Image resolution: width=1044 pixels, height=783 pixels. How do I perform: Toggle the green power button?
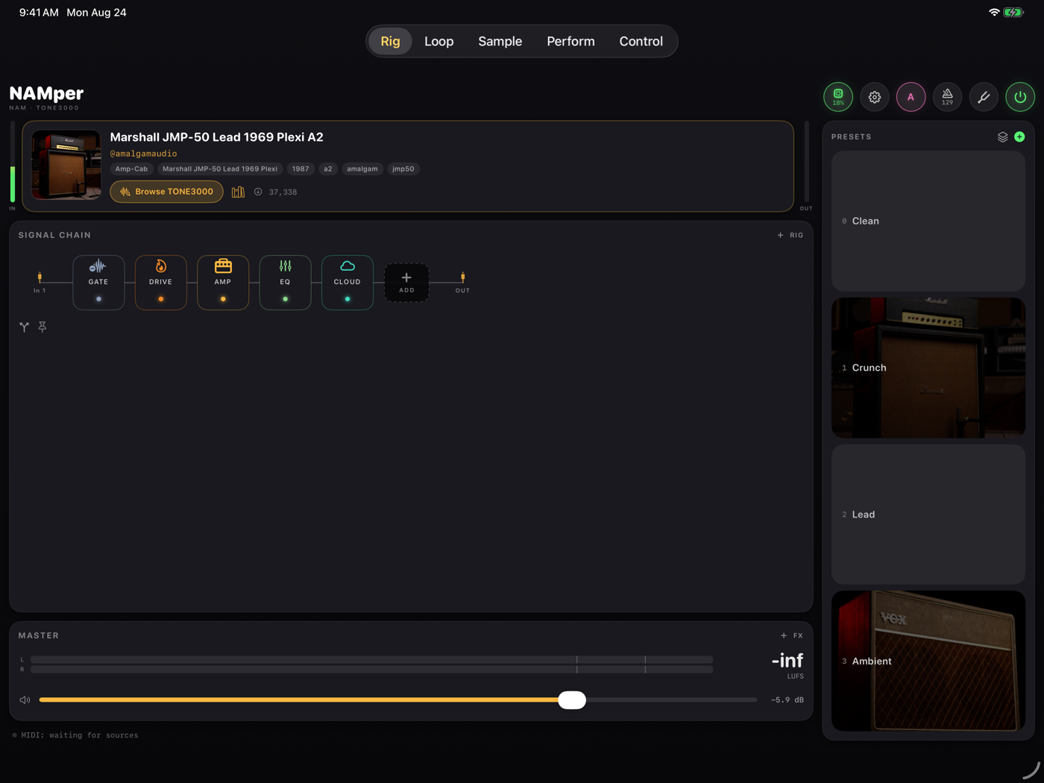click(1020, 97)
